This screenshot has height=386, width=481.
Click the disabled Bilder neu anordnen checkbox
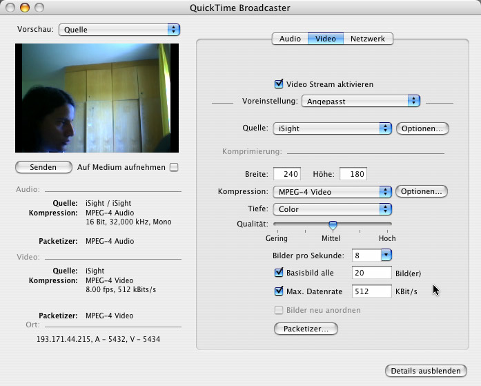[279, 310]
